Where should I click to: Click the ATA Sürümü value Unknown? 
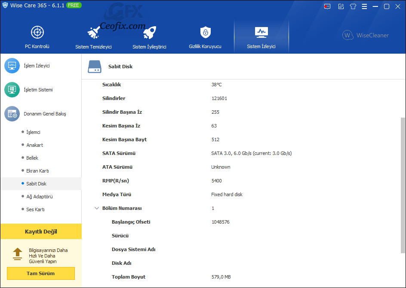(x=221, y=167)
